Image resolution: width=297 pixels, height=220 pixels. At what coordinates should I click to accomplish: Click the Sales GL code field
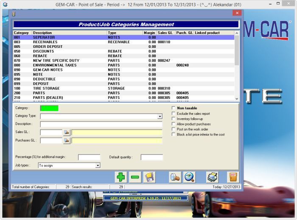click(x=51, y=132)
